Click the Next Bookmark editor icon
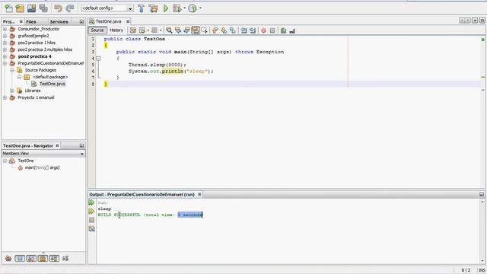The height and width of the screenshot is (274, 487). 224,30
